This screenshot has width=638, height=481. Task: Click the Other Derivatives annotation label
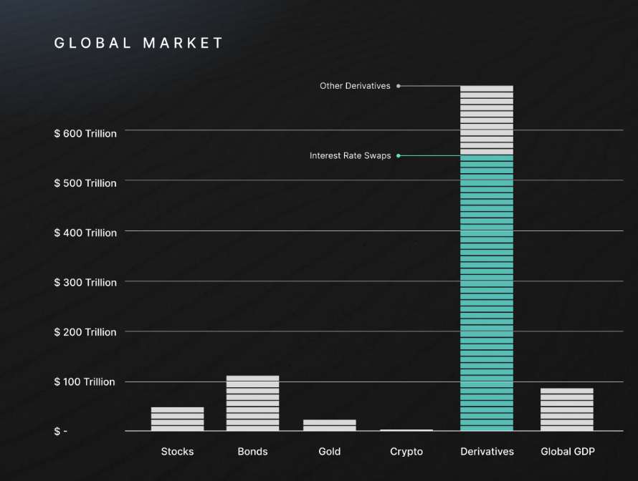(x=355, y=86)
